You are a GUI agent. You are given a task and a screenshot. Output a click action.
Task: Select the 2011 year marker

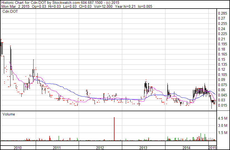coord(57,148)
